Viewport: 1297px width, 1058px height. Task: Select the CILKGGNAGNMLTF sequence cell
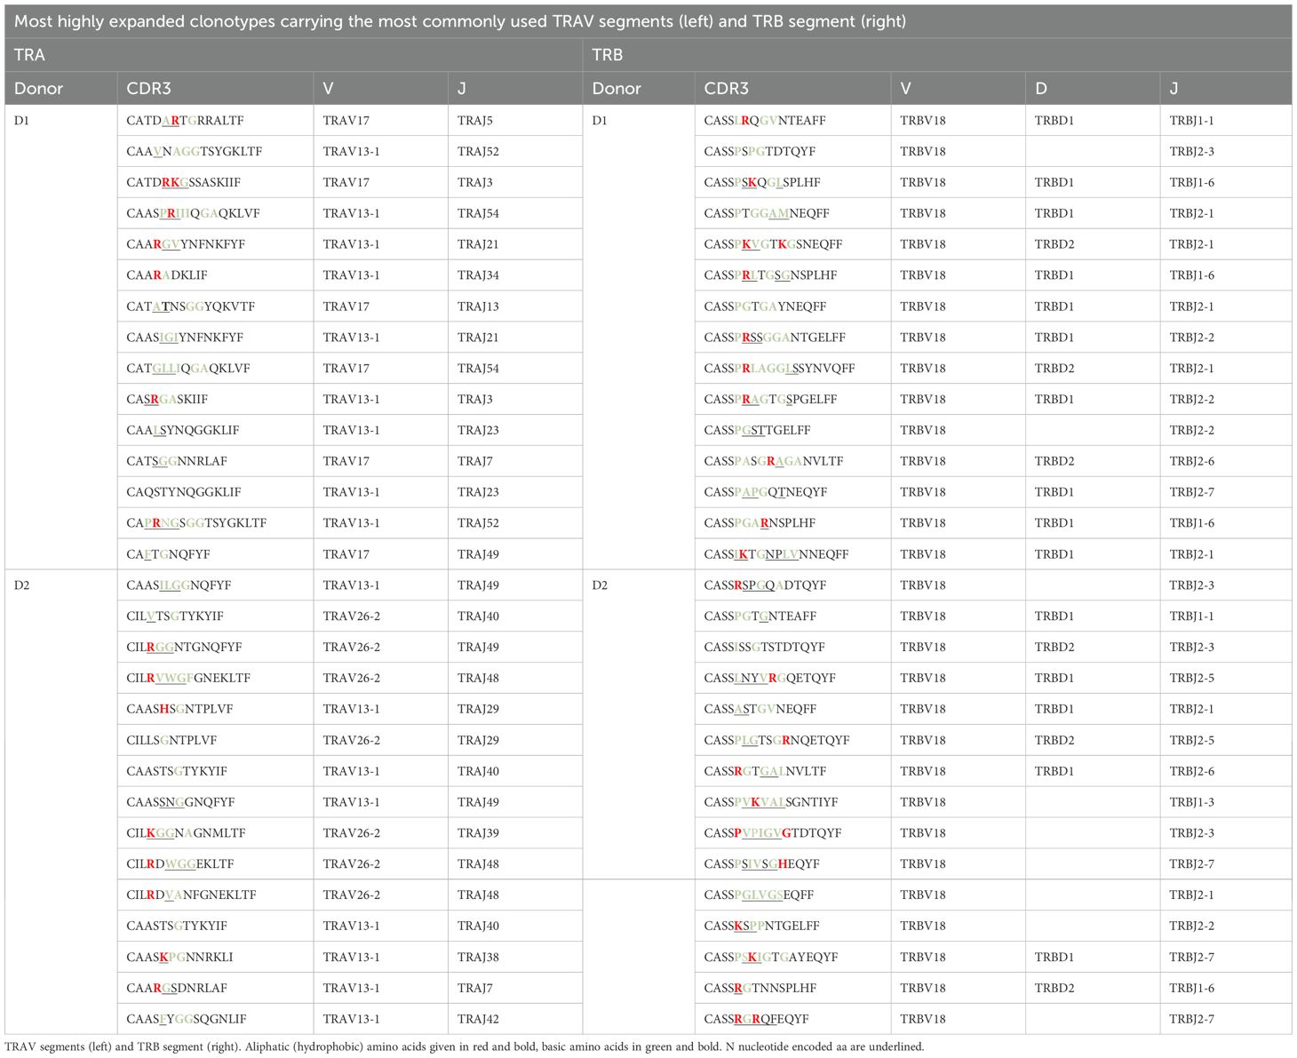coord(186,833)
